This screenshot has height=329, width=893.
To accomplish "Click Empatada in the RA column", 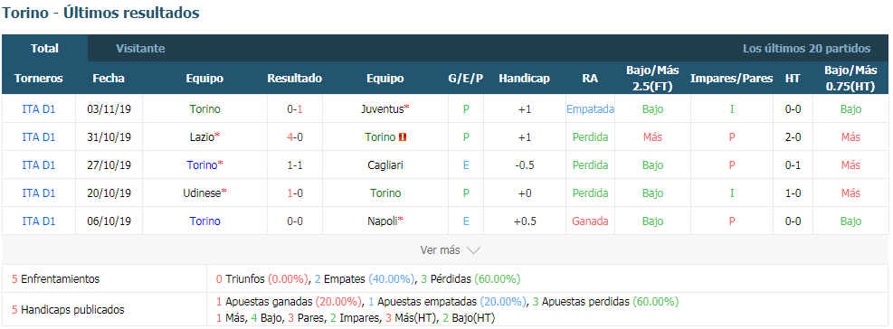I will (591, 109).
